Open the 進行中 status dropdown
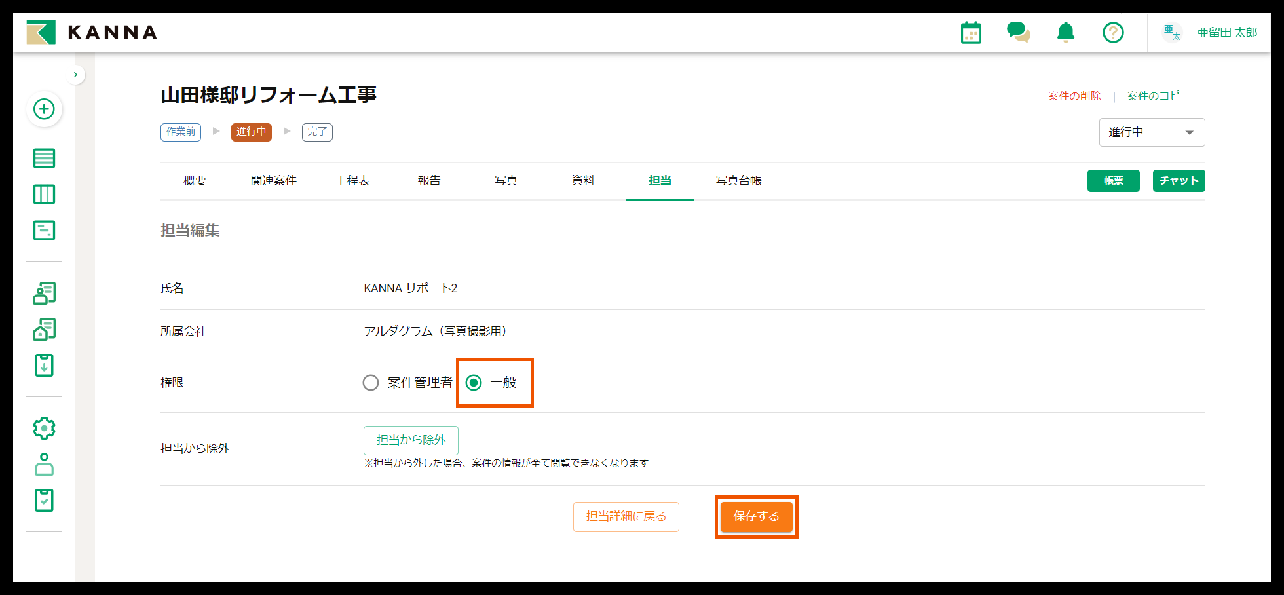This screenshot has width=1284, height=595. click(x=1151, y=132)
